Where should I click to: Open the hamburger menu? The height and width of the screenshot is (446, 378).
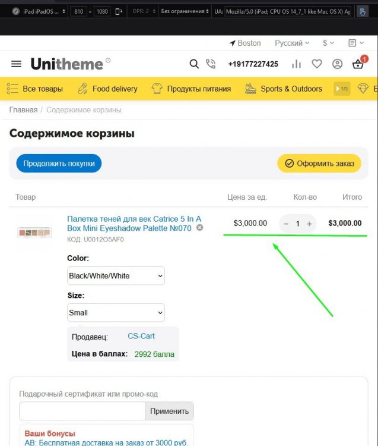pyautogui.click(x=16, y=64)
